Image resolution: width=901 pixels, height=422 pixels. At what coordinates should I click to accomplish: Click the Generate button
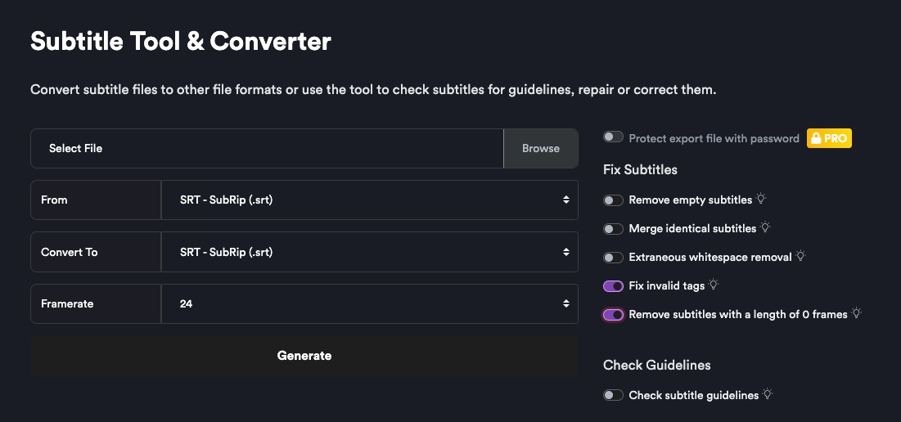(x=304, y=356)
